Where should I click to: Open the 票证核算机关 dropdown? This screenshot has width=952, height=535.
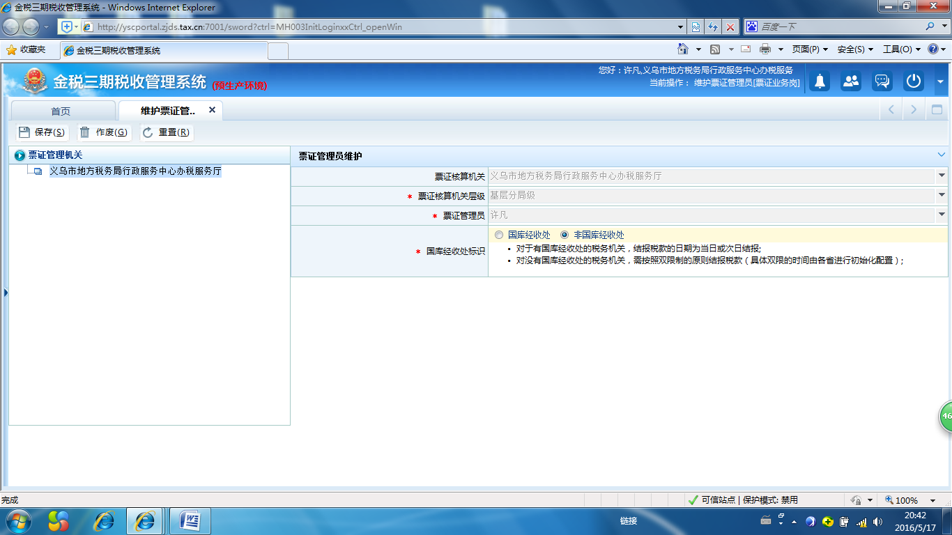tap(942, 176)
